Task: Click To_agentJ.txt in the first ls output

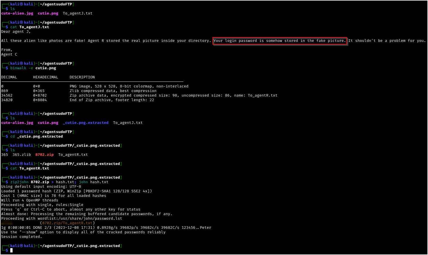Action: pos(77,13)
